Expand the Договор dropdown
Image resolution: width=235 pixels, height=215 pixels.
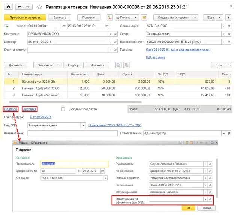[110, 42]
